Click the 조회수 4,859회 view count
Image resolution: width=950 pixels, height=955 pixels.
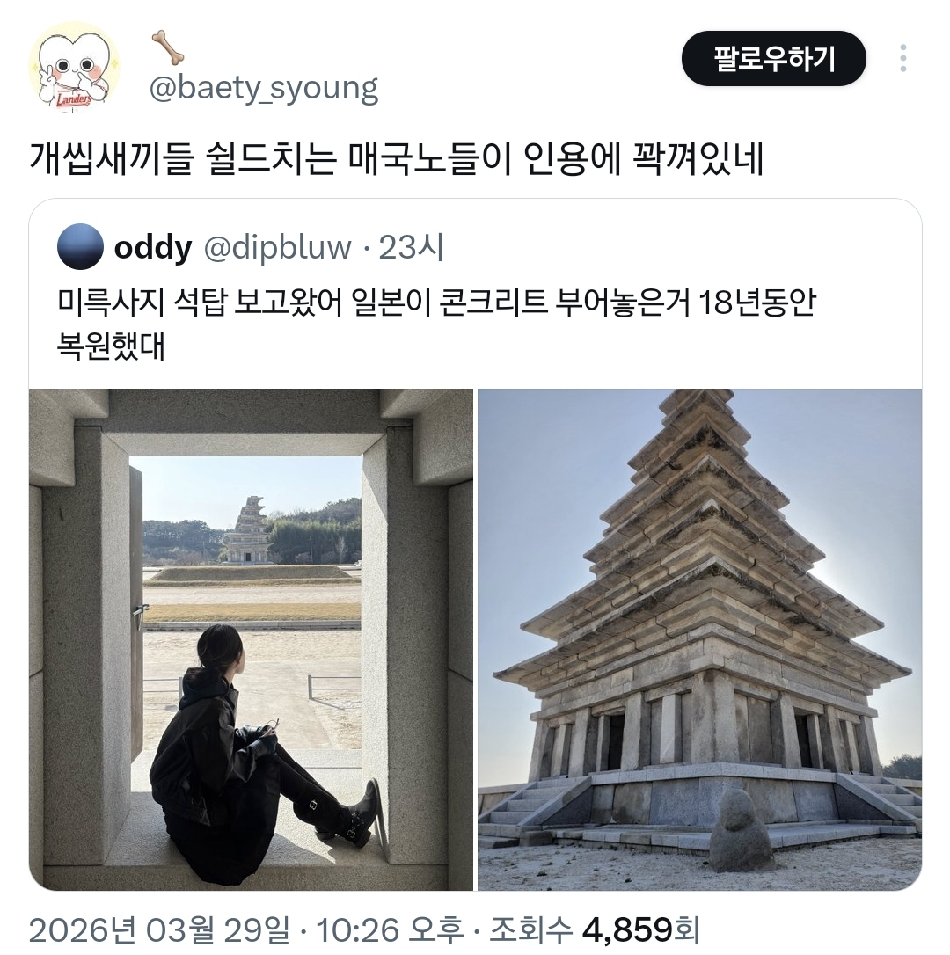(595, 930)
